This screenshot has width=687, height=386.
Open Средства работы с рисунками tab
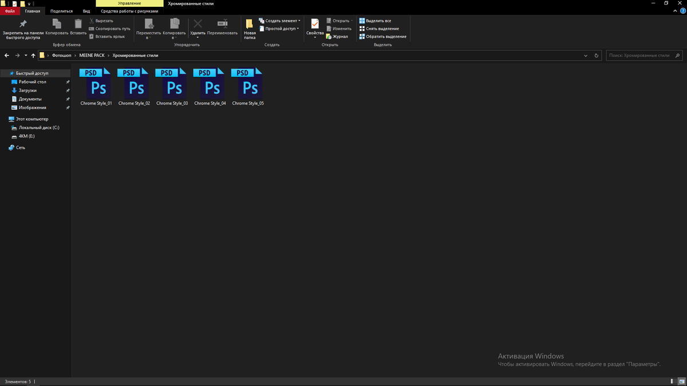[x=129, y=11]
